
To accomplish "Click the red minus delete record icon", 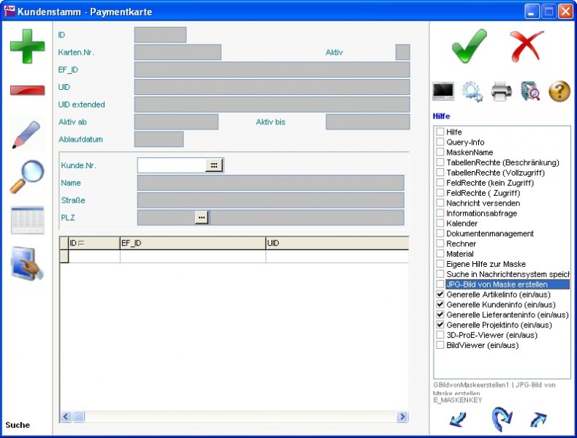I will (27, 90).
